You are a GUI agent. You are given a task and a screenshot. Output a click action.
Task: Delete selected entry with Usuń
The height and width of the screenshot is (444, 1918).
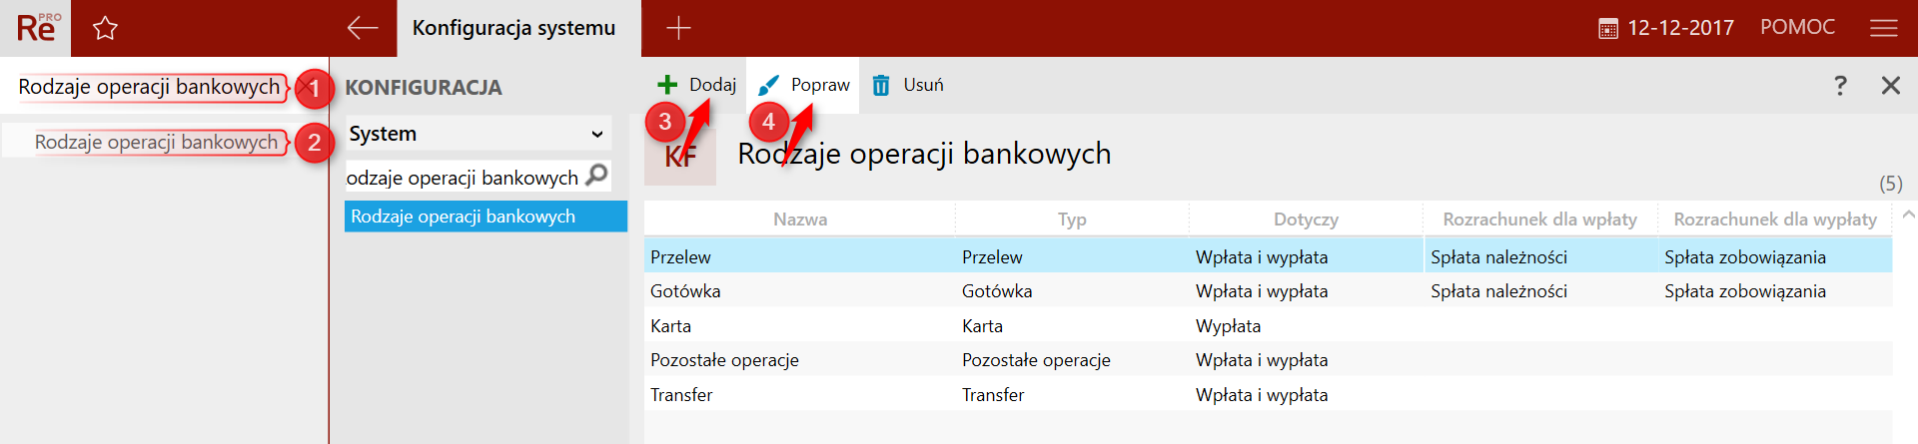pyautogui.click(x=908, y=85)
